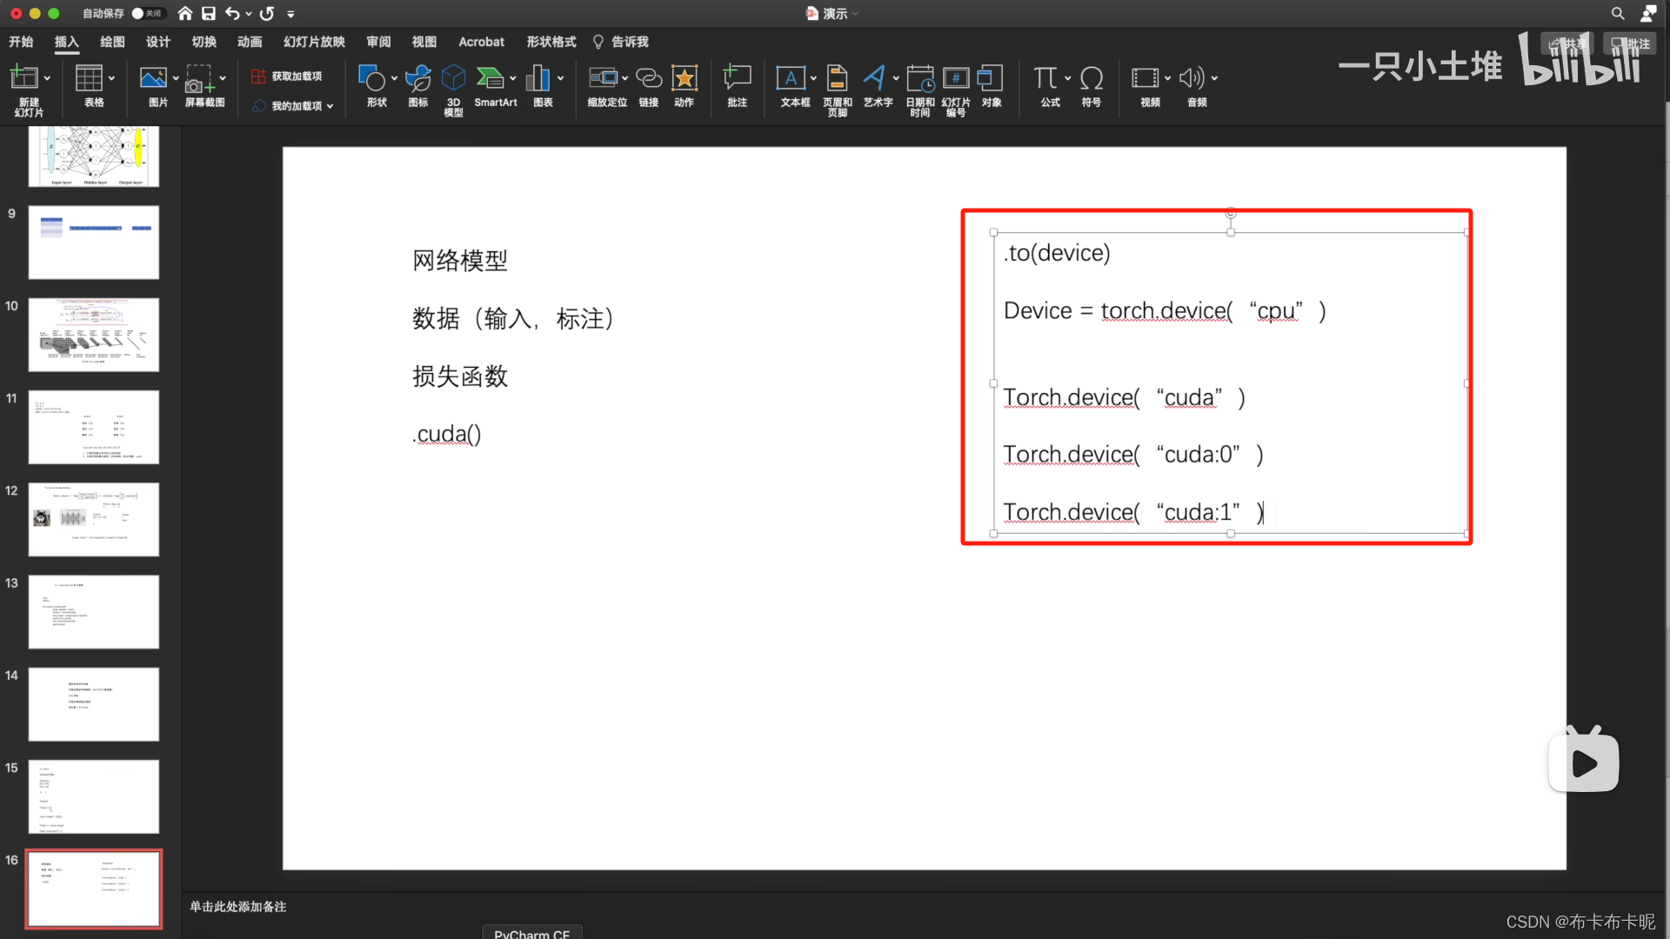Click the SmartArt icon
This screenshot has width=1670, height=939.
point(491,78)
